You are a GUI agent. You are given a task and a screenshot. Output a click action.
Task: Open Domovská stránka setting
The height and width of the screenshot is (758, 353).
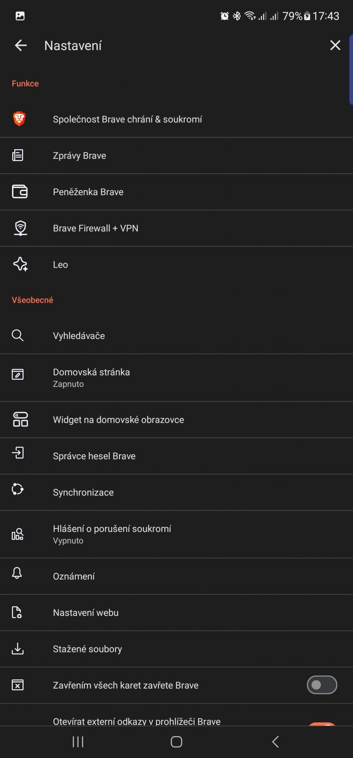(x=176, y=378)
